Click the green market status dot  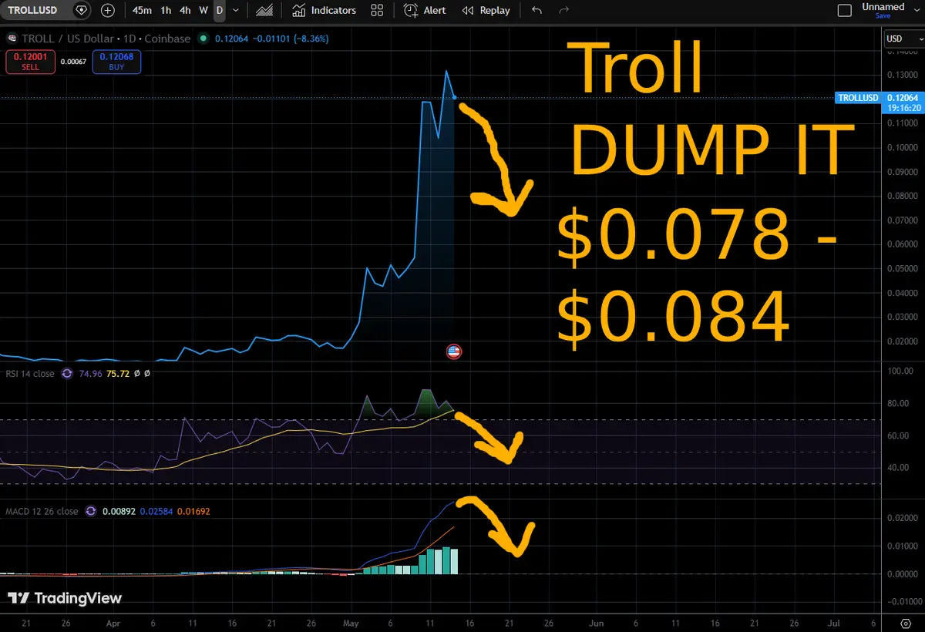click(203, 39)
